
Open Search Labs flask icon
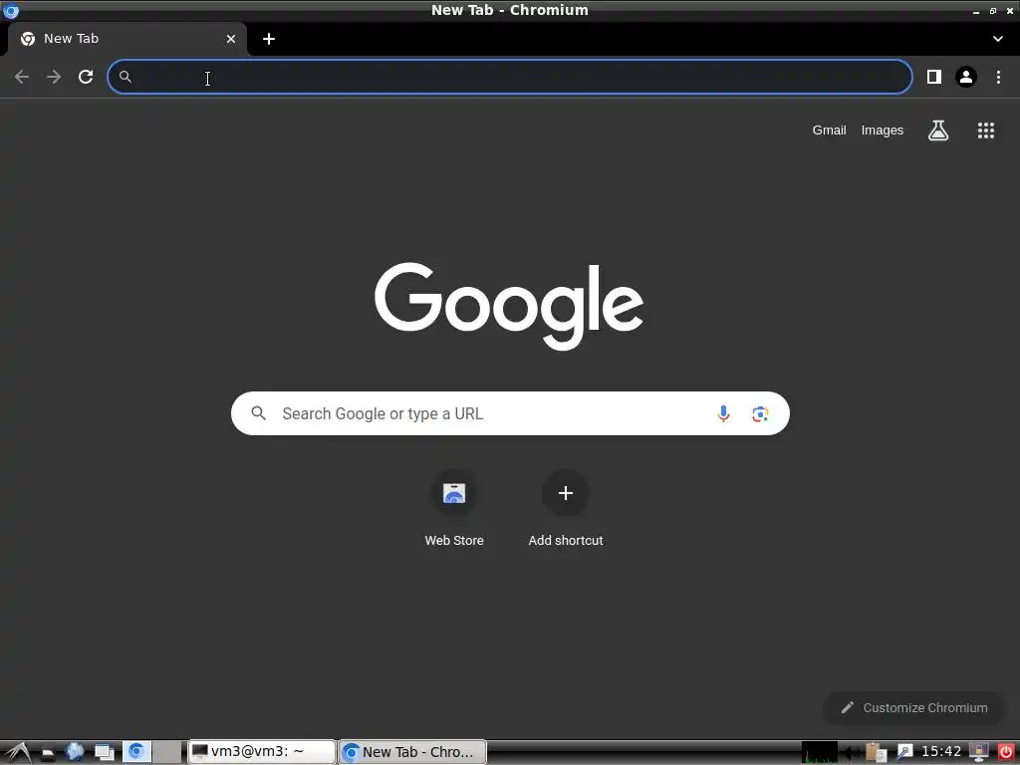point(938,130)
